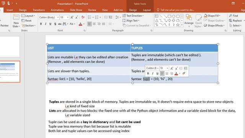The width and height of the screenshot is (245, 138).
Task: Apply bullet list formatting
Action: click(89, 17)
